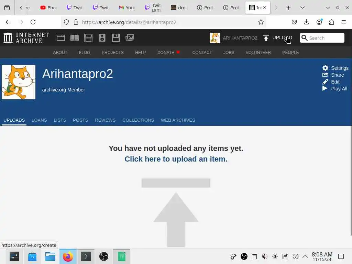Open the JOBS nav link
This screenshot has height=264, width=352.
click(229, 53)
